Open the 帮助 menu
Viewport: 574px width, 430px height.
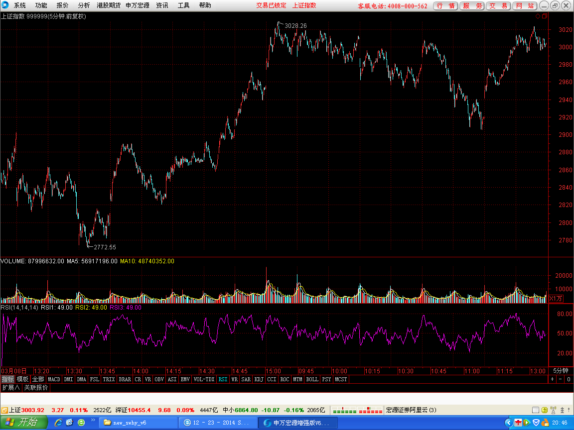pos(205,5)
